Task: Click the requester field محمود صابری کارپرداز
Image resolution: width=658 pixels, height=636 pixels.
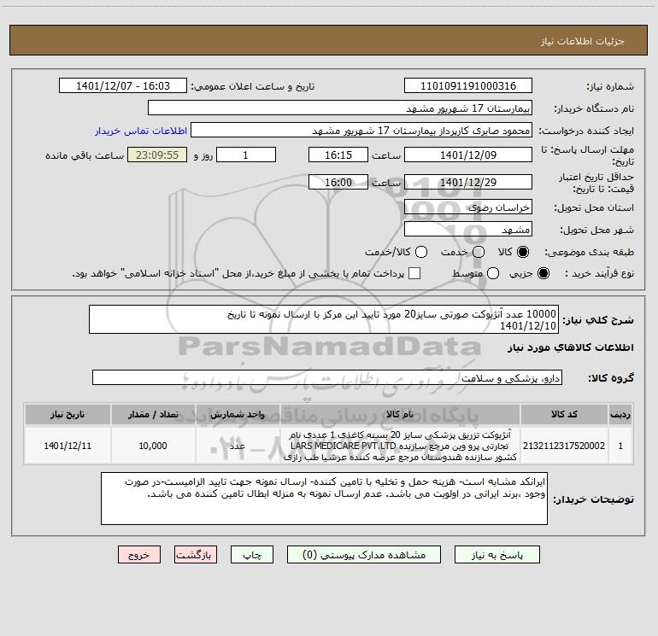Action: coord(361,131)
